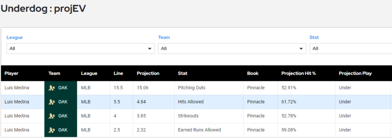The image size is (392, 138).
Task: Select the Hits Allowed stat cell
Action: coord(209,102)
